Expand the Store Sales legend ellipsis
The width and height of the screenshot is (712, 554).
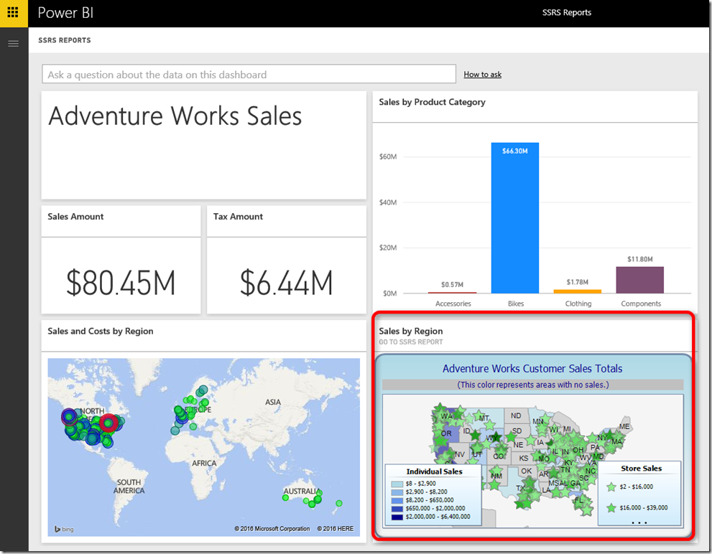(639, 522)
